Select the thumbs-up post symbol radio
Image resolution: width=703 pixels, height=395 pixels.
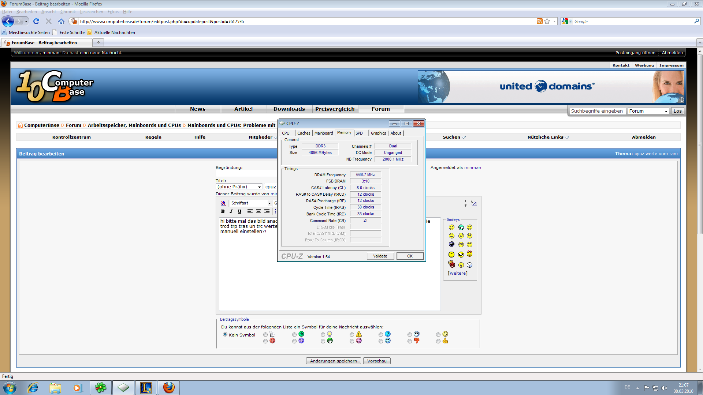pos(438,341)
